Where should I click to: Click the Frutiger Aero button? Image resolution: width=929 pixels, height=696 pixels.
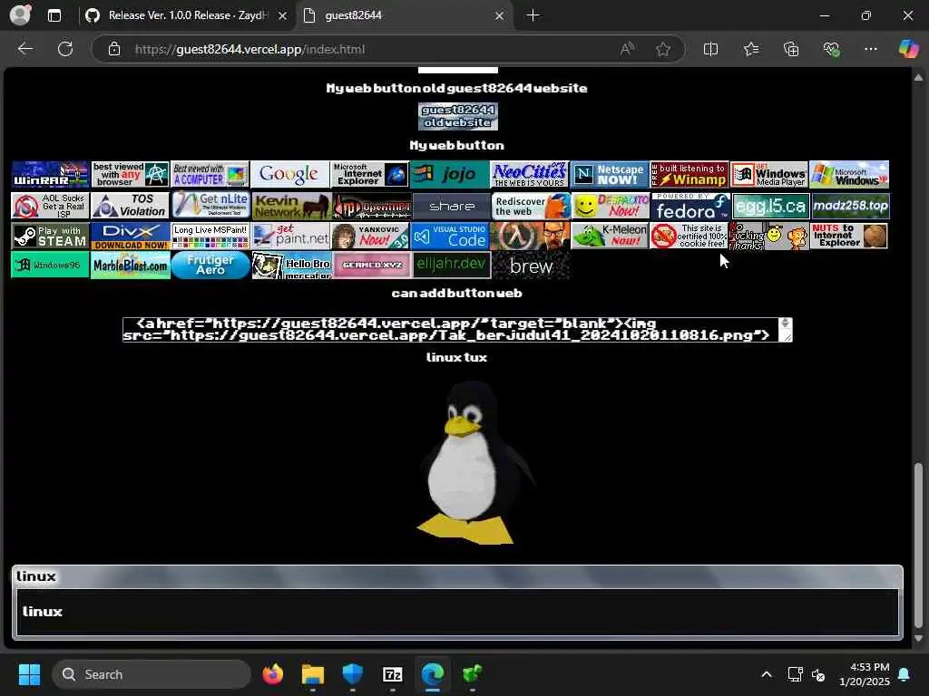coord(210,266)
